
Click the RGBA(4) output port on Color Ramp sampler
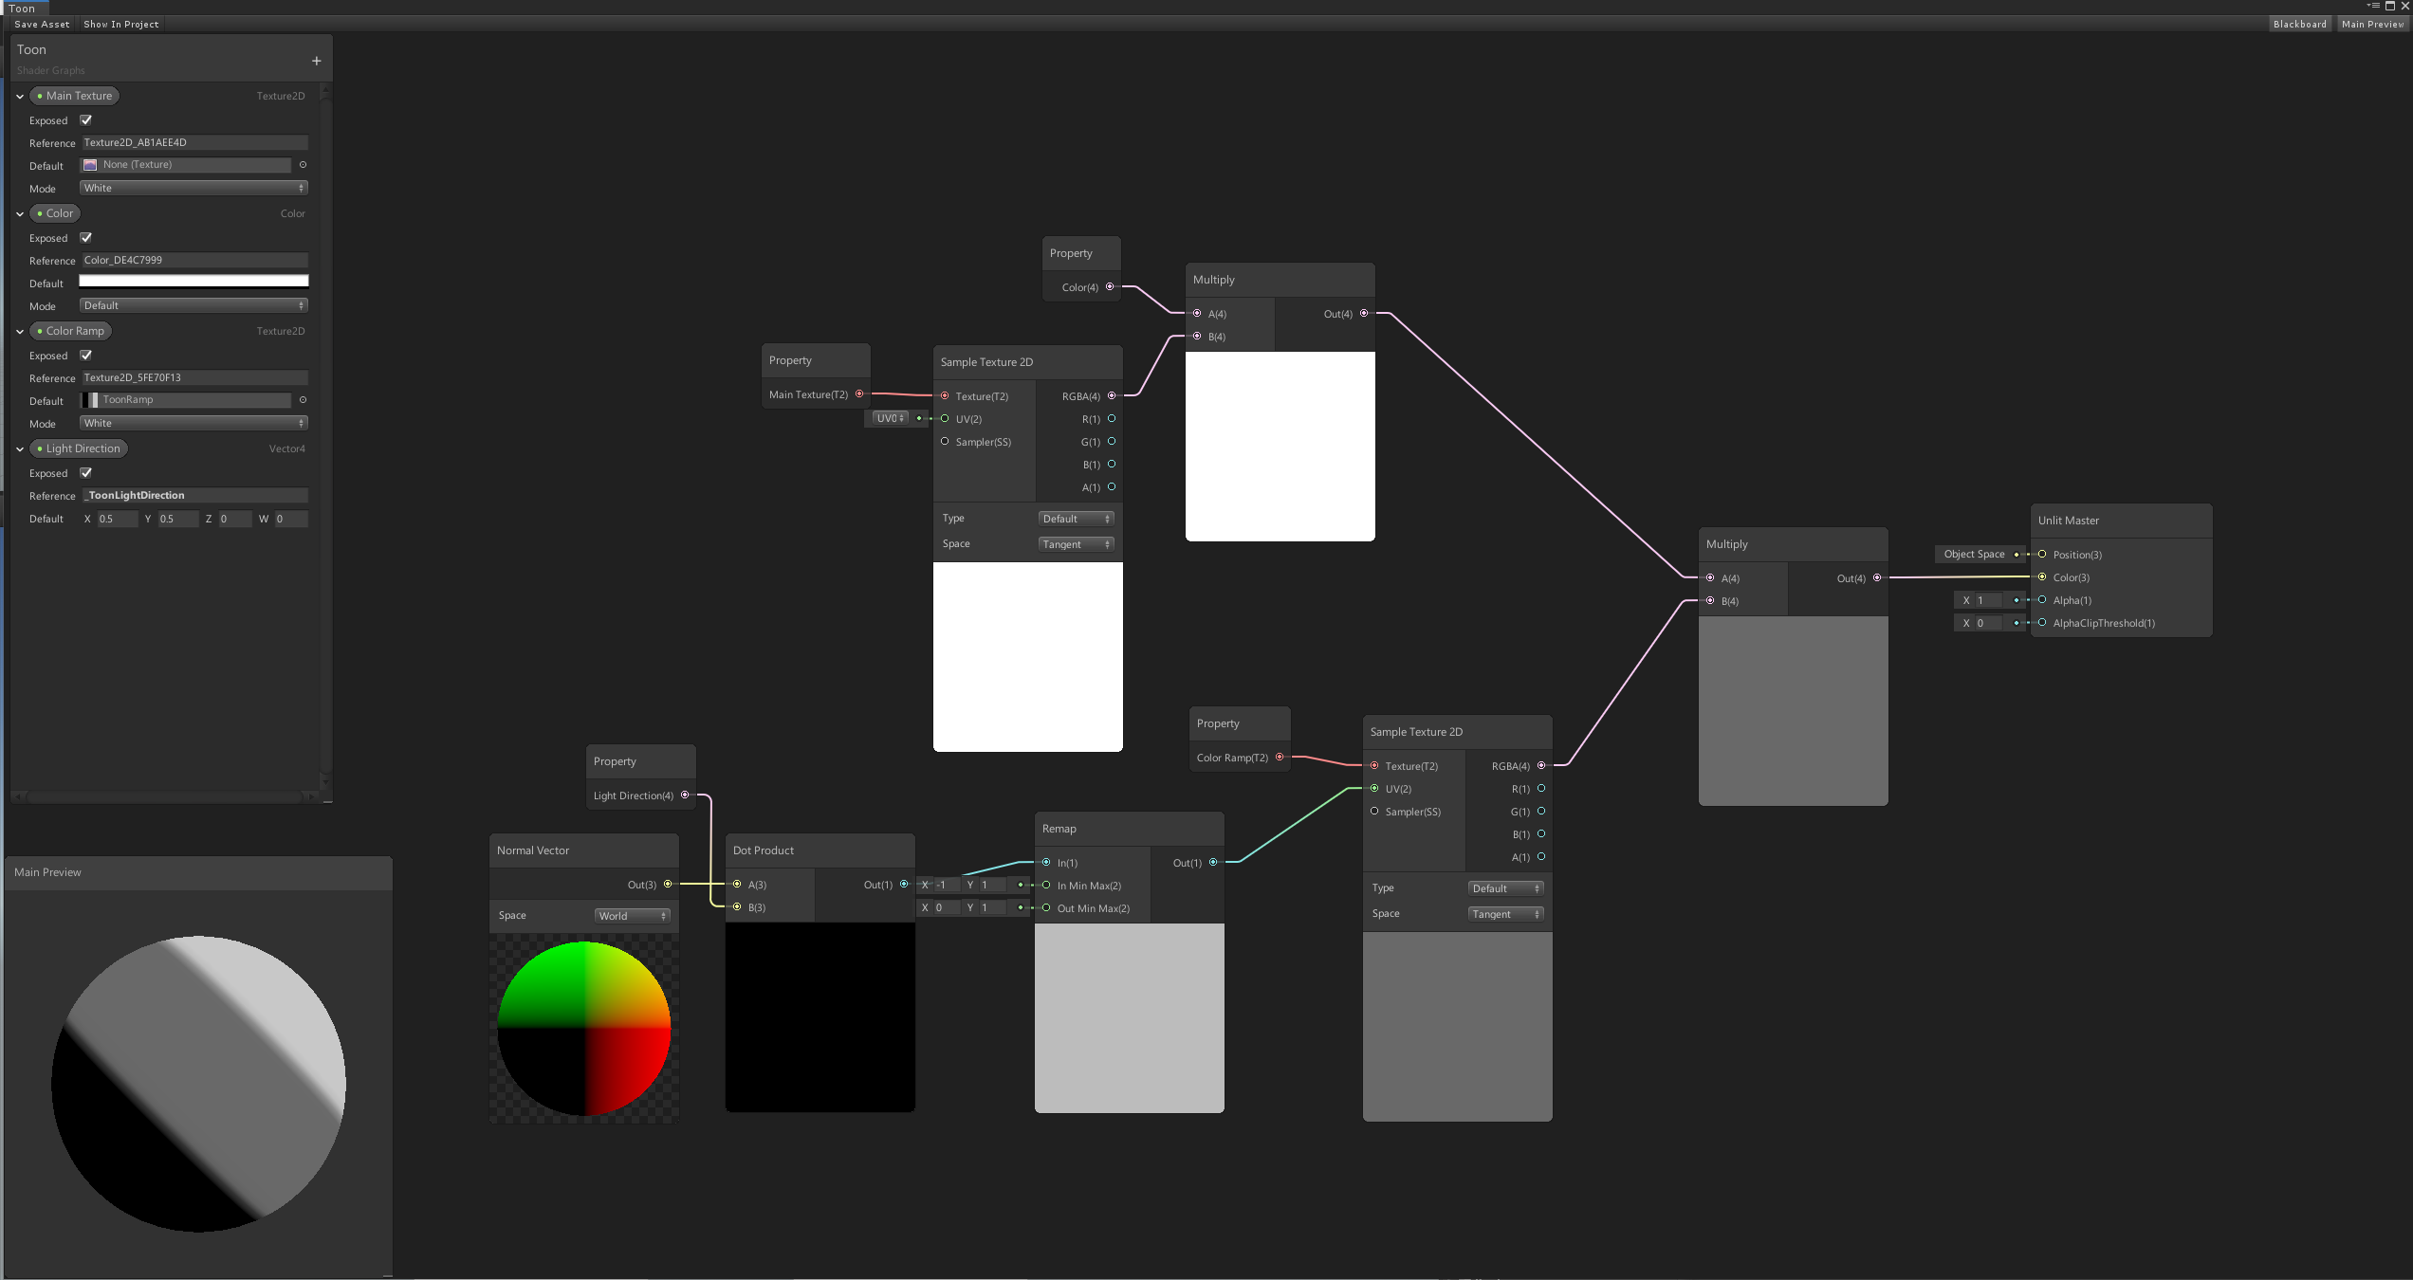pyautogui.click(x=1541, y=766)
